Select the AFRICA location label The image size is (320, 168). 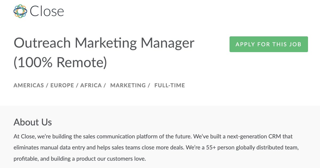click(x=91, y=85)
